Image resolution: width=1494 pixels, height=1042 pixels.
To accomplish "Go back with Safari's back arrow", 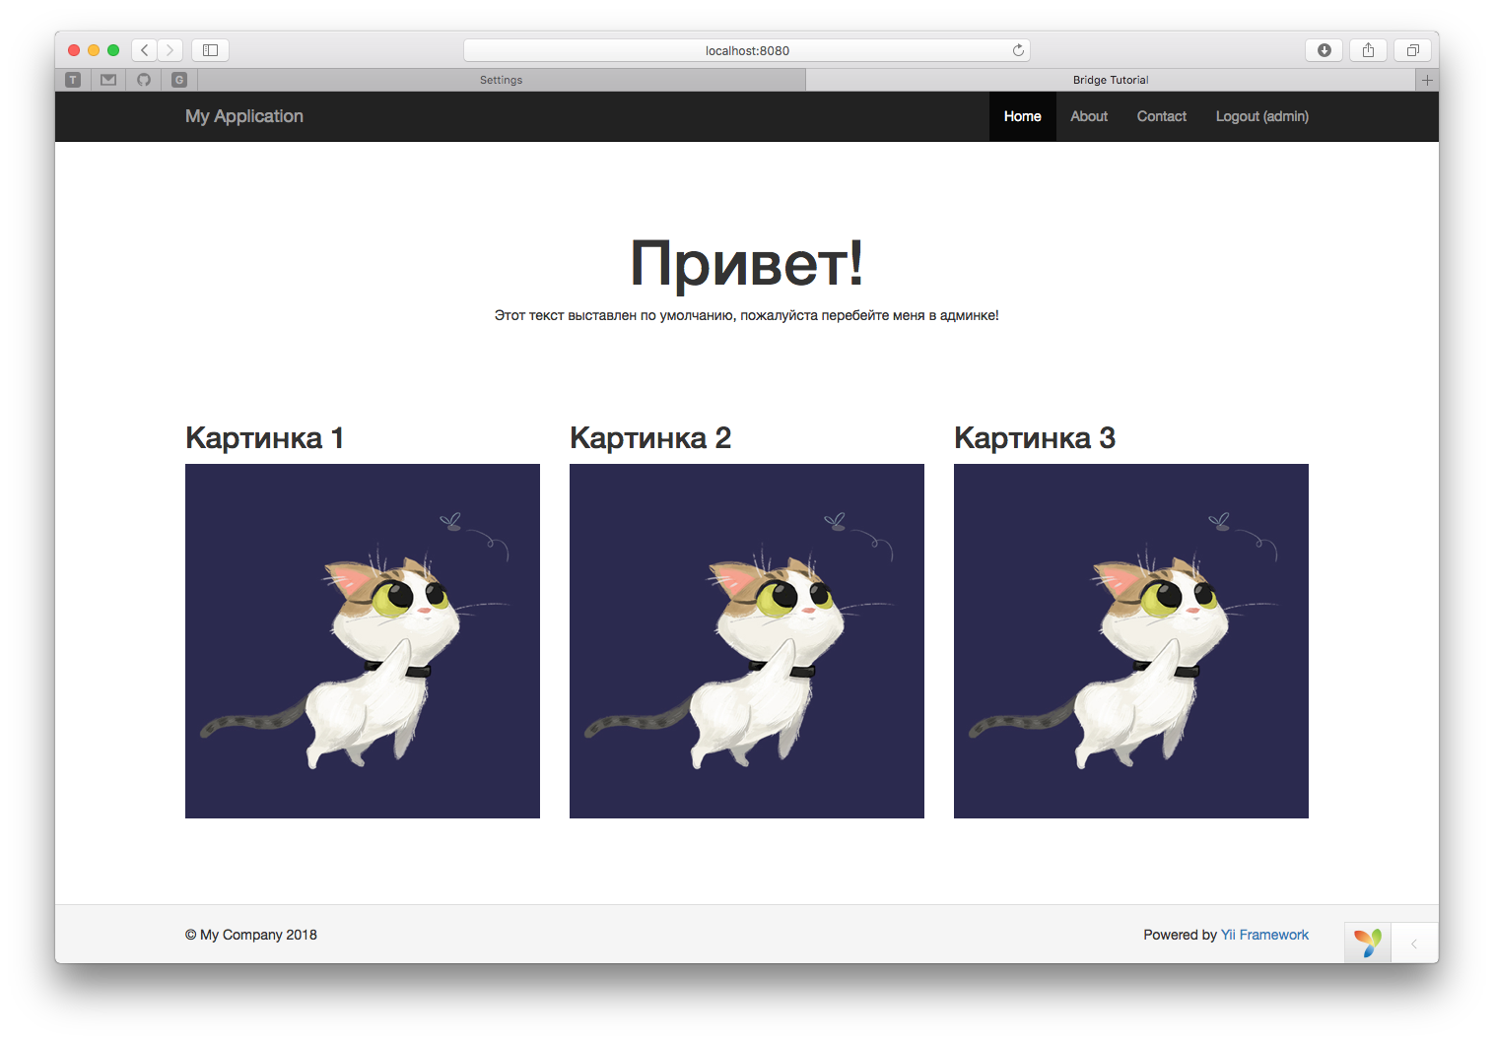I will click(144, 50).
